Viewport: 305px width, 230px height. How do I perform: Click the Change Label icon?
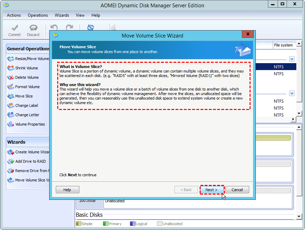11,105
